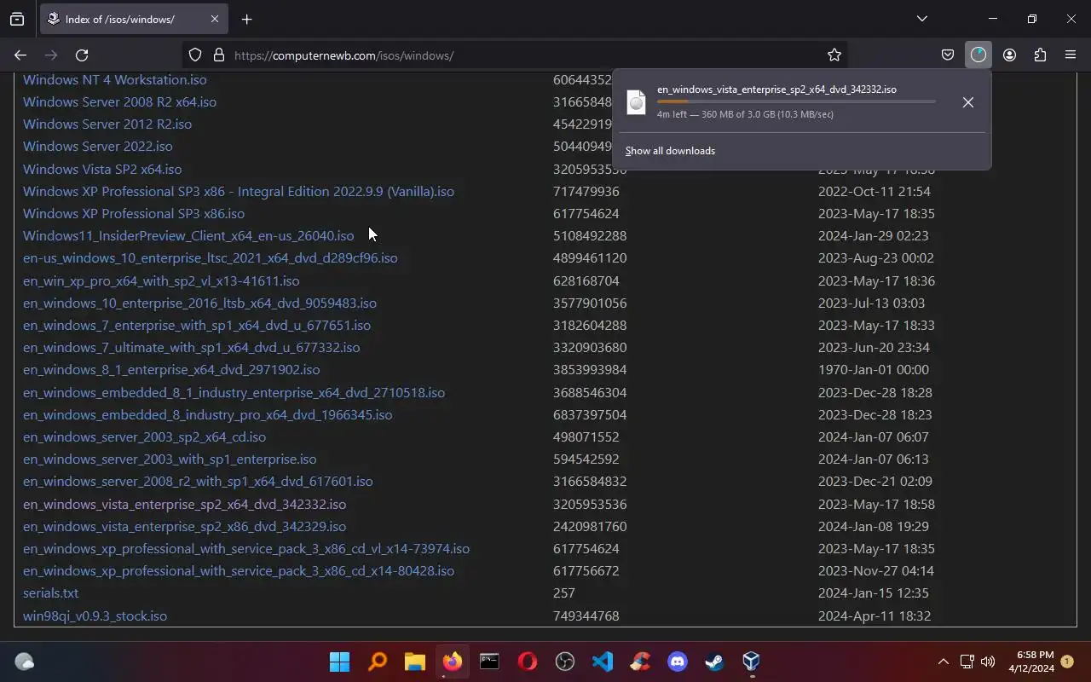
Task: Download en_windows_server_2003_sp2_x64_cd.iso
Action: click(x=144, y=436)
